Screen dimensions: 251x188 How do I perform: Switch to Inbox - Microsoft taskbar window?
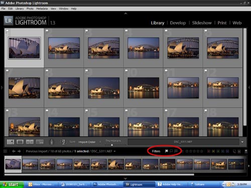(42, 184)
